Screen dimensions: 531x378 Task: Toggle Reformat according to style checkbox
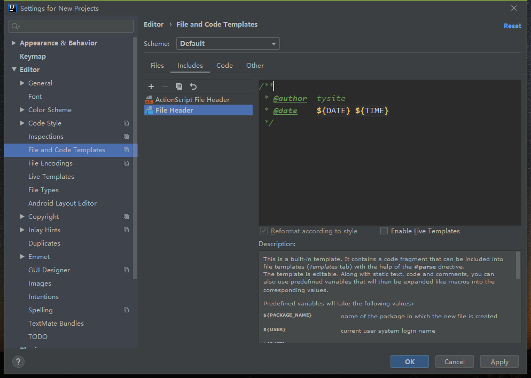click(264, 231)
